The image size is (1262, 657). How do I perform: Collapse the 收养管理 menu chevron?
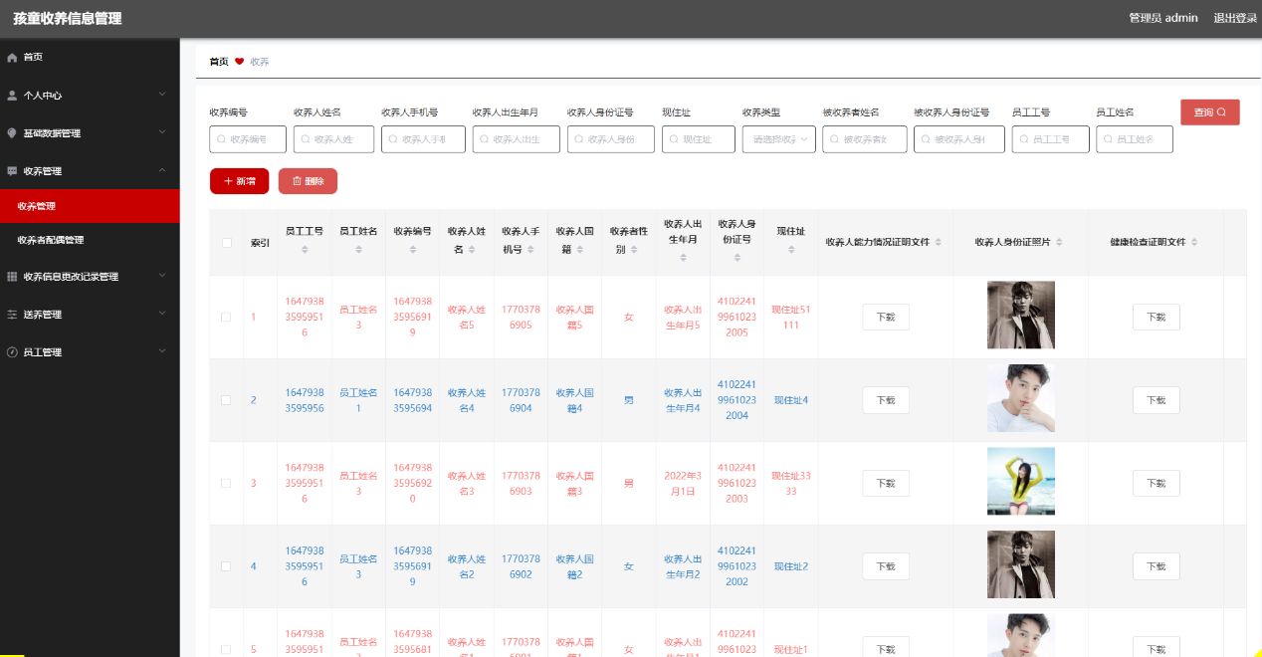point(162,171)
